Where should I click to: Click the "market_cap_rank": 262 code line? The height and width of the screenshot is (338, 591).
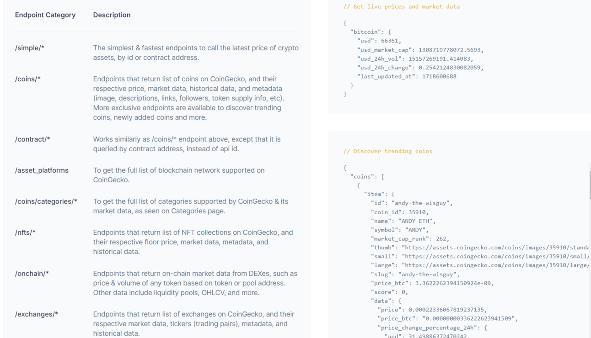tap(410, 239)
